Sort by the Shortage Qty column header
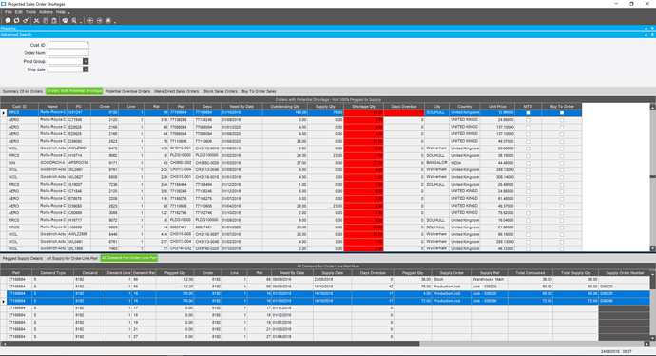 (x=363, y=106)
